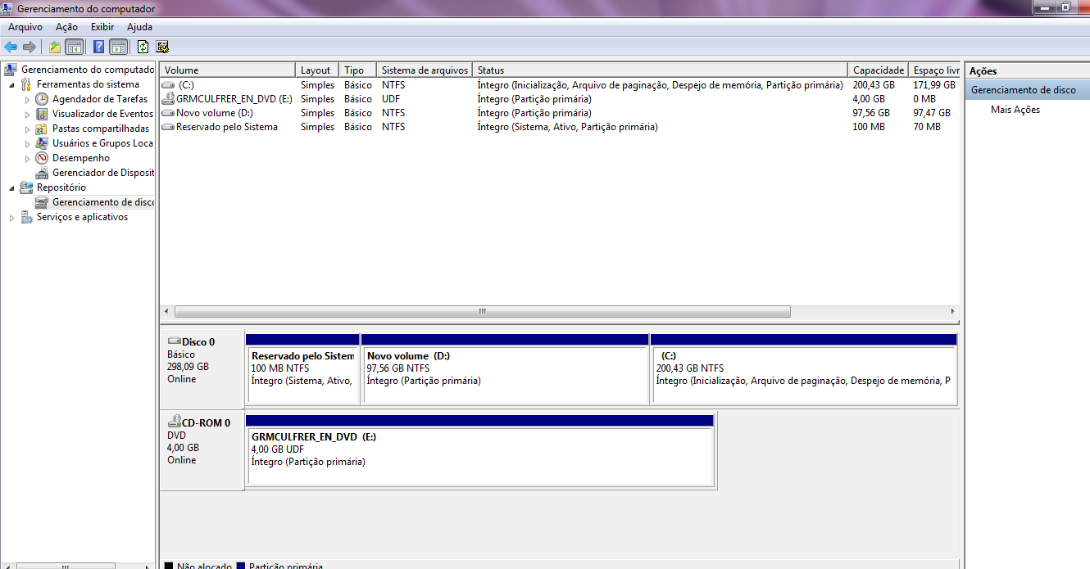Click the volume list horizontal scrollbar thumb
1090x569 pixels.
tap(483, 312)
